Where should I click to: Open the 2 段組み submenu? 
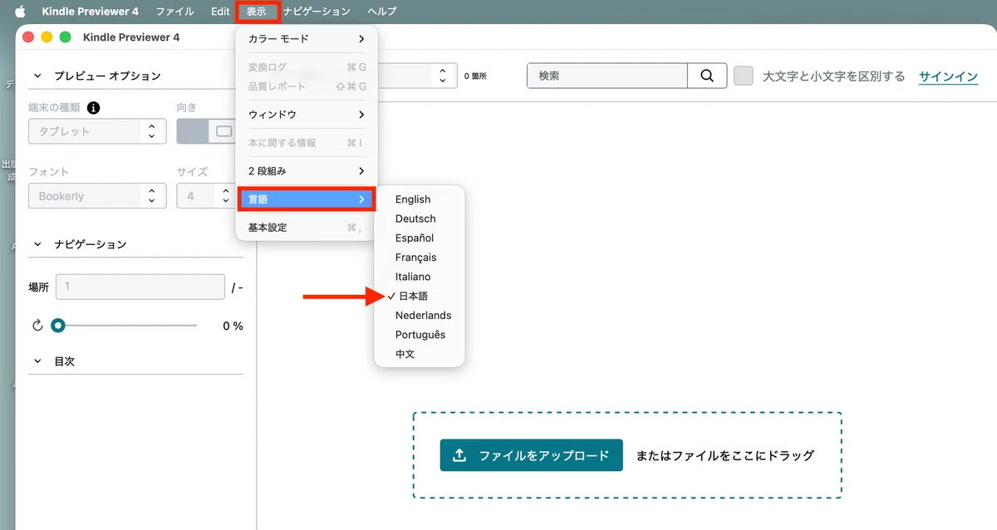pyautogui.click(x=307, y=171)
